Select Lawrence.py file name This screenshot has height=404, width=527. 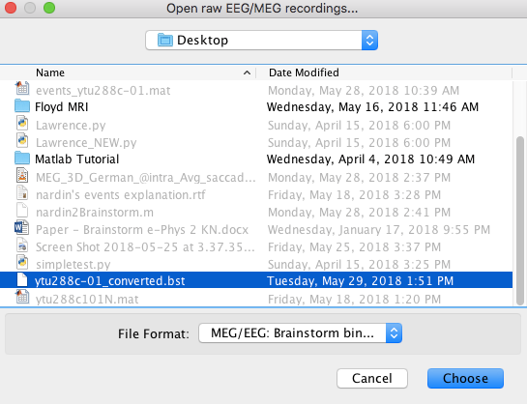[x=71, y=126]
